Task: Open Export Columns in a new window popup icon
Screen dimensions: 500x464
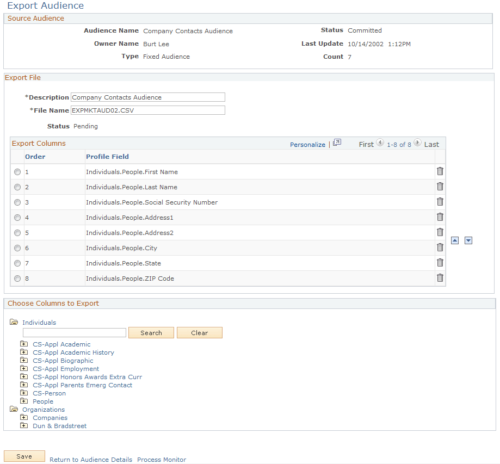Action: pos(337,142)
